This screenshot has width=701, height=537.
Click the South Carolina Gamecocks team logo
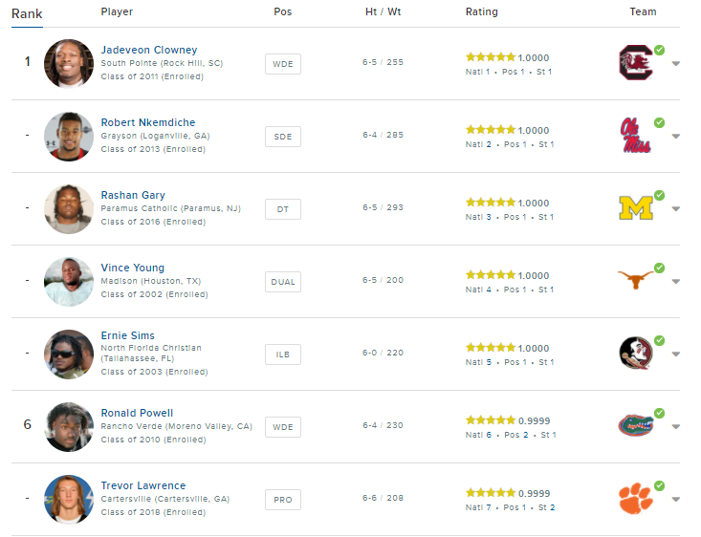pos(635,63)
